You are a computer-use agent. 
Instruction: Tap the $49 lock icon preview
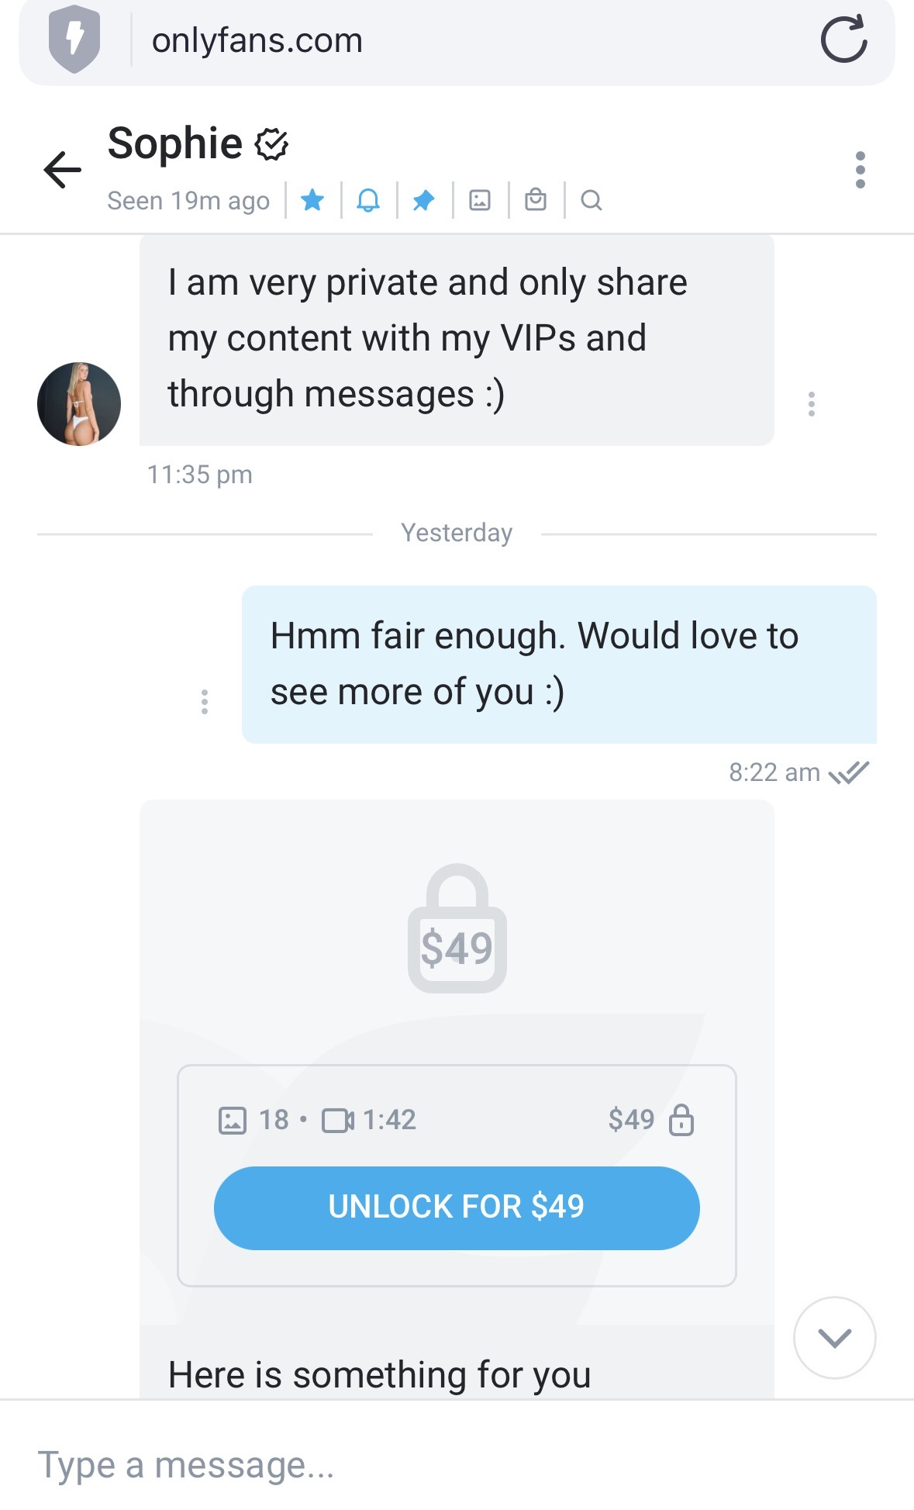457,928
